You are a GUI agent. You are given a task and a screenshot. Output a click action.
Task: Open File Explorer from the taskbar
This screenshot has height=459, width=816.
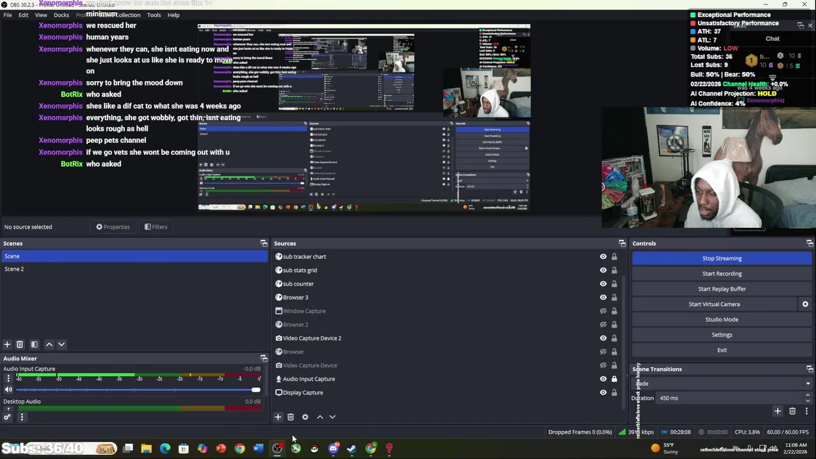147,449
